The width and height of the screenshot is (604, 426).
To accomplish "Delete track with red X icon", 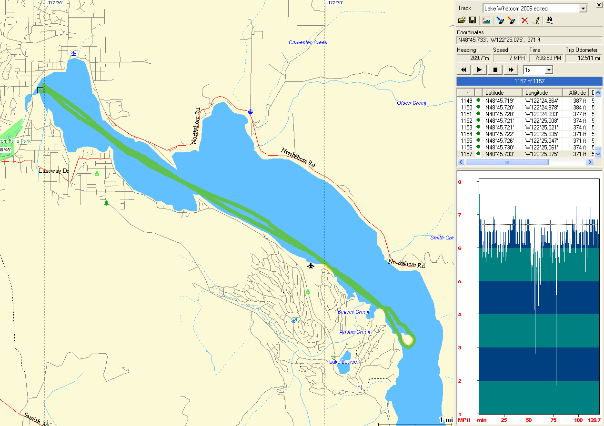I will click(524, 20).
